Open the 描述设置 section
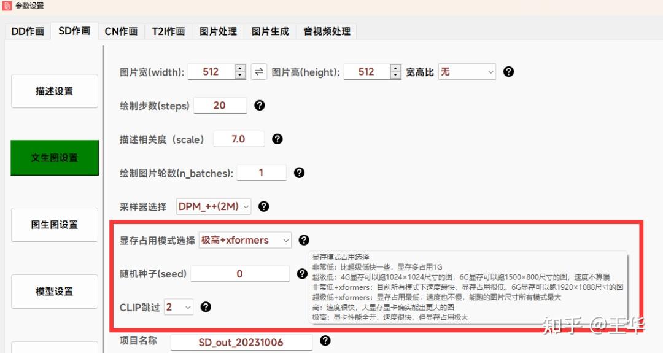The image size is (663, 353). pyautogui.click(x=55, y=91)
